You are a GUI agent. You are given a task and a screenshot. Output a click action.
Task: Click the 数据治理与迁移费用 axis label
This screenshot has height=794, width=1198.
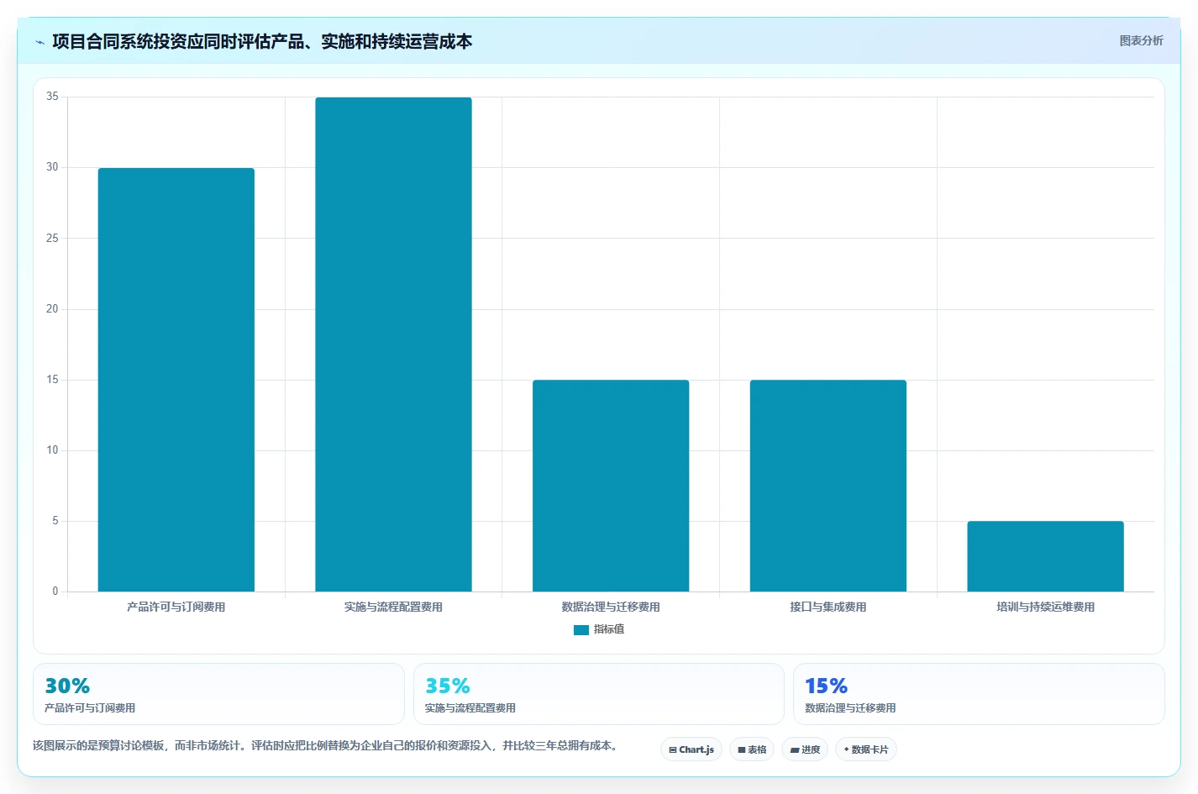click(x=611, y=607)
